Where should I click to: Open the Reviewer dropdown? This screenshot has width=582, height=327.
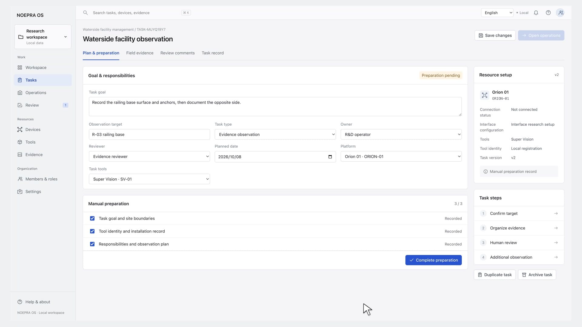[149, 157]
